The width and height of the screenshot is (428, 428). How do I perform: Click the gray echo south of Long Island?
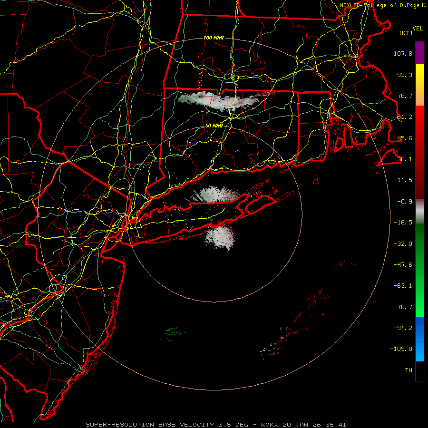(220, 237)
